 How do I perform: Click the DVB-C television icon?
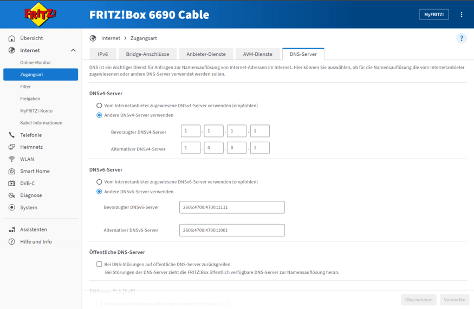[12, 183]
